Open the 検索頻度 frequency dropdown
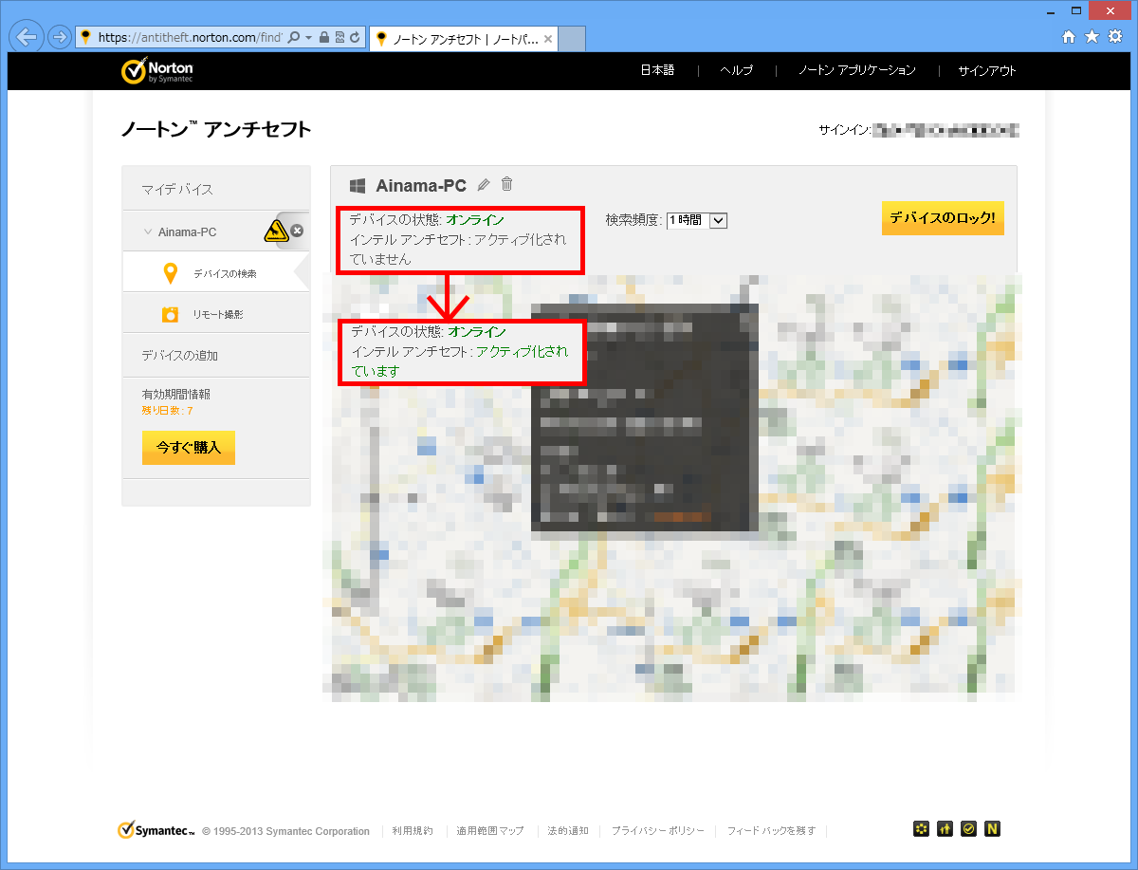The image size is (1138, 870). (697, 220)
